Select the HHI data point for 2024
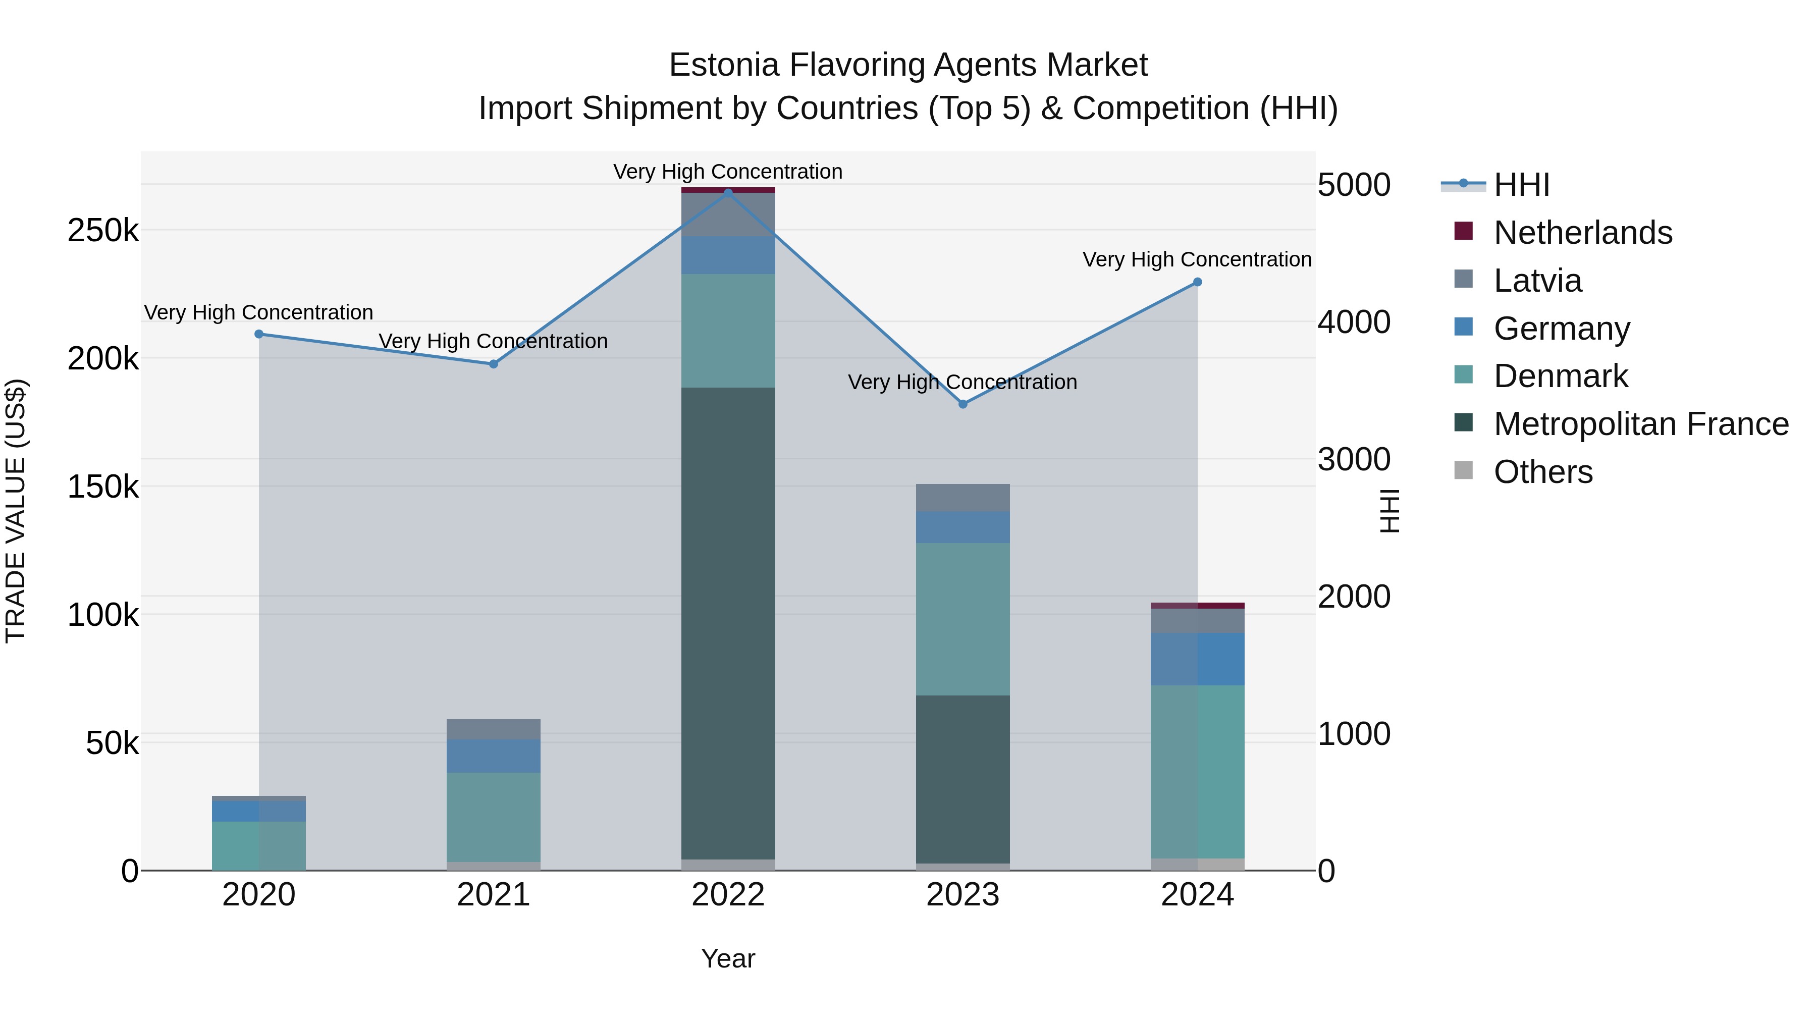Viewport: 1817px width, 1022px height. pyautogui.click(x=1198, y=282)
